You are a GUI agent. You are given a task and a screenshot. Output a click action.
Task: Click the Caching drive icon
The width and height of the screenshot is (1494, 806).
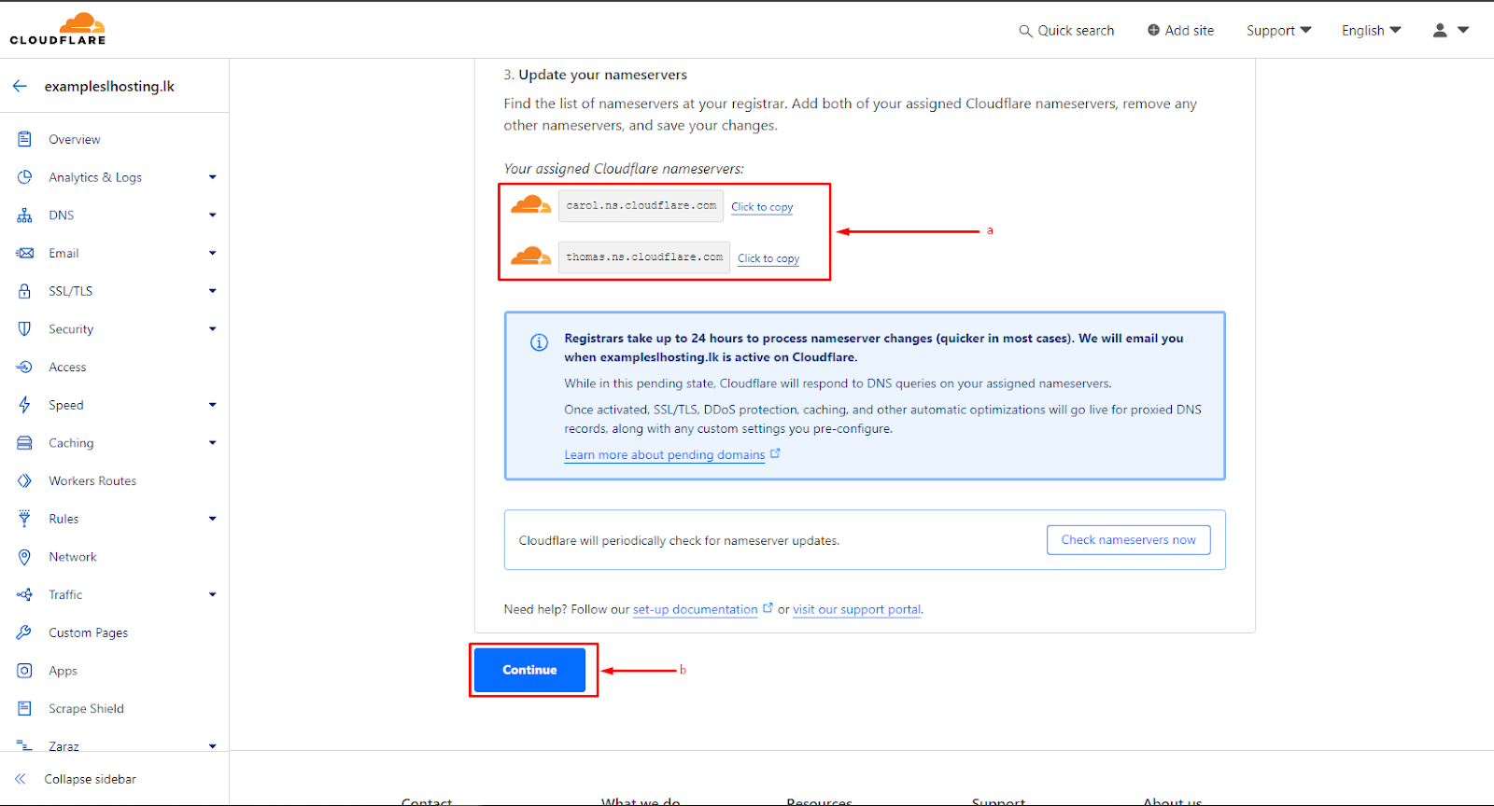click(24, 443)
